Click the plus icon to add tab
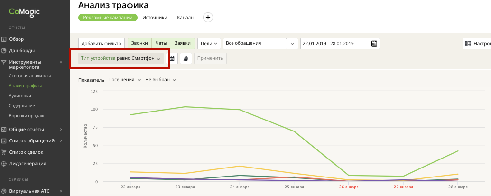Image resolution: width=491 pixels, height=196 pixels. click(208, 18)
